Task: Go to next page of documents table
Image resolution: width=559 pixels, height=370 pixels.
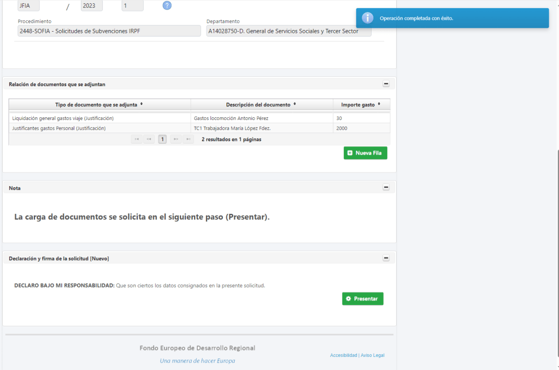Action: tap(175, 139)
